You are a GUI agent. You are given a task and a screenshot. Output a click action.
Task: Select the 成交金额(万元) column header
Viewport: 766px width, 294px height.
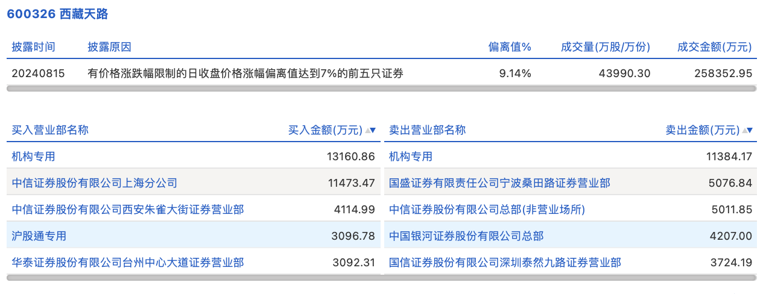tap(714, 47)
